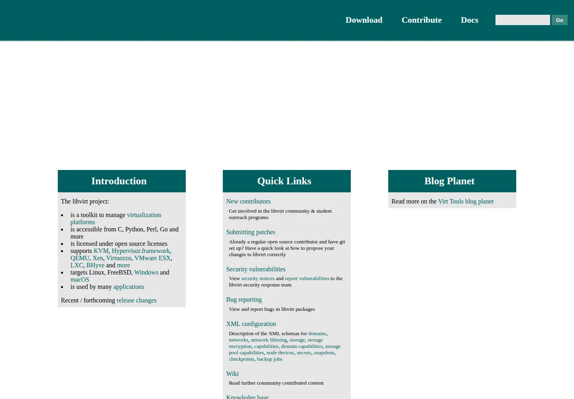Open the New contributors link
Screen dimensions: 574x399
(248, 201)
